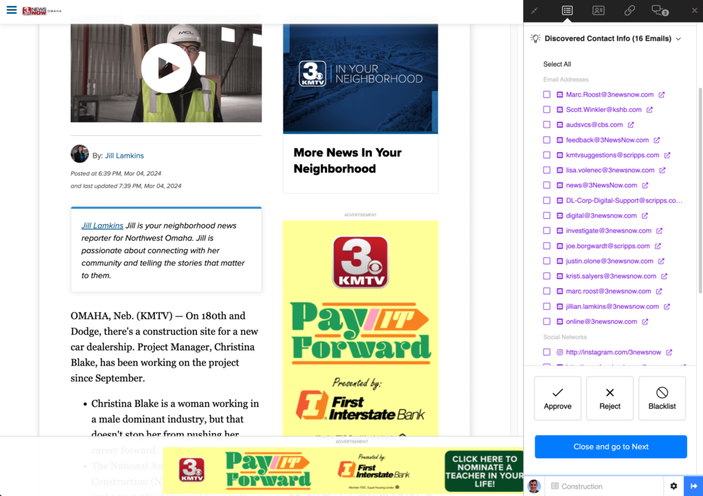
Task: Open the link tab icon
Action: click(630, 10)
